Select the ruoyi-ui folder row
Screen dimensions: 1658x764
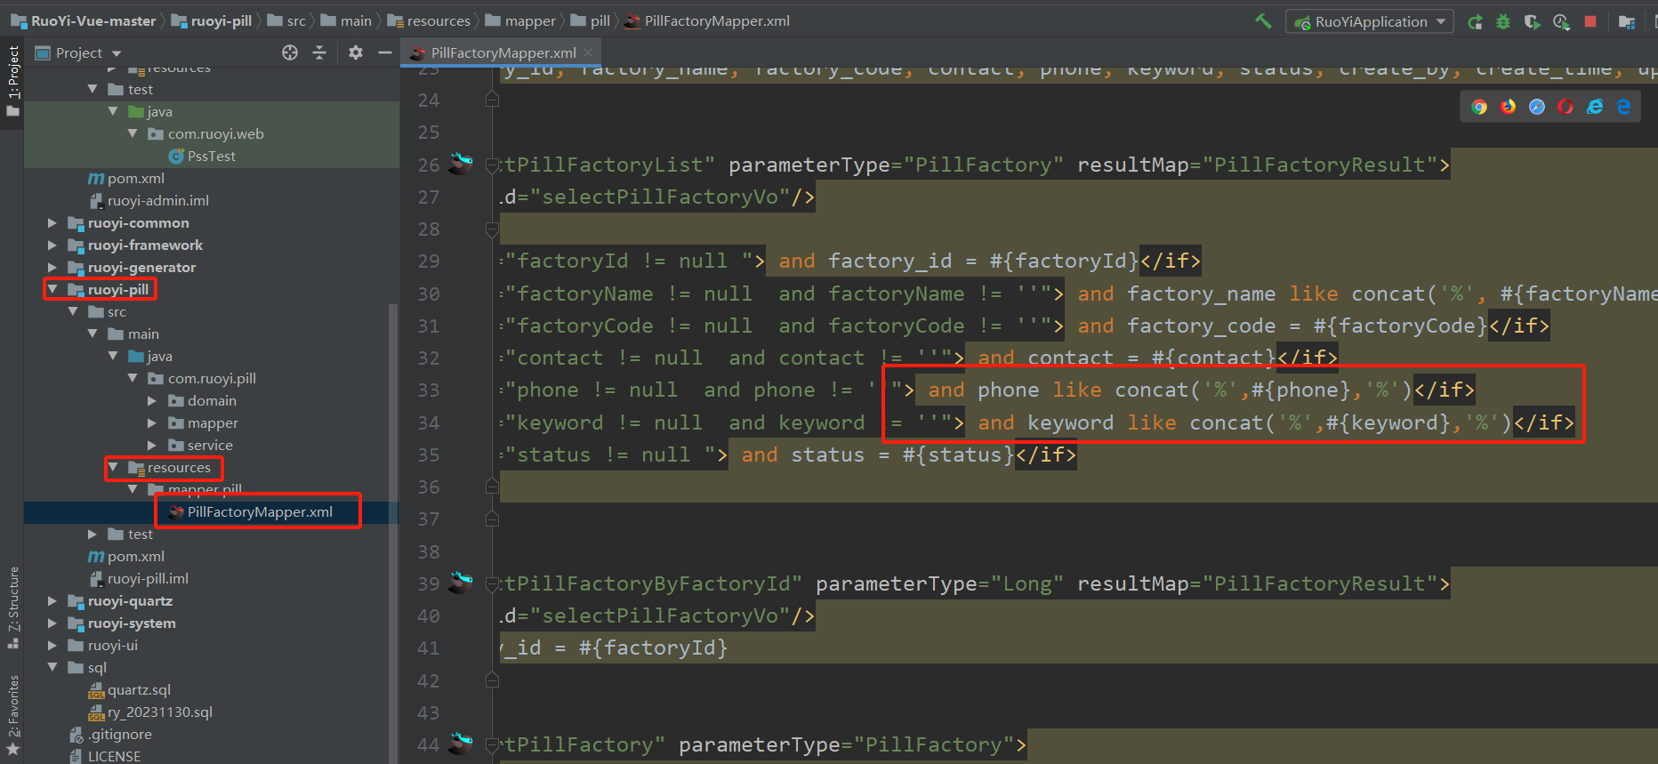tap(212, 645)
